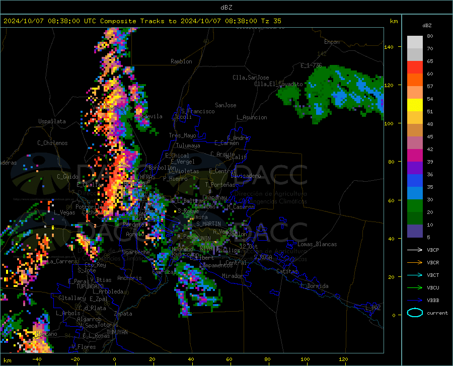Pick the royal blue swatch between 36 and 35
The width and height of the screenshot is (453, 366).
click(x=415, y=181)
